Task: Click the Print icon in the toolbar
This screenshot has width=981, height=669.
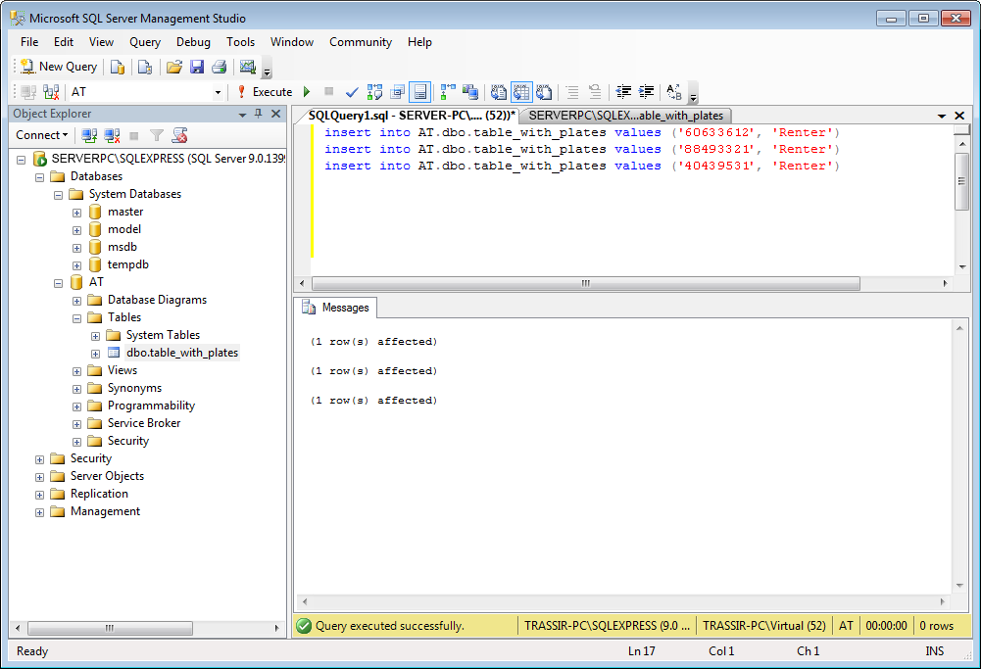Action: (219, 67)
